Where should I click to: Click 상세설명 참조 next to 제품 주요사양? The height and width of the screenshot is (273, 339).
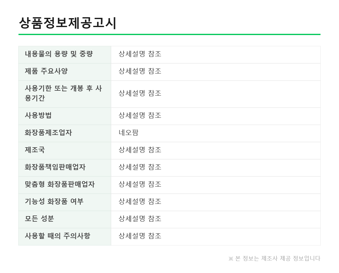pyautogui.click(x=140, y=71)
